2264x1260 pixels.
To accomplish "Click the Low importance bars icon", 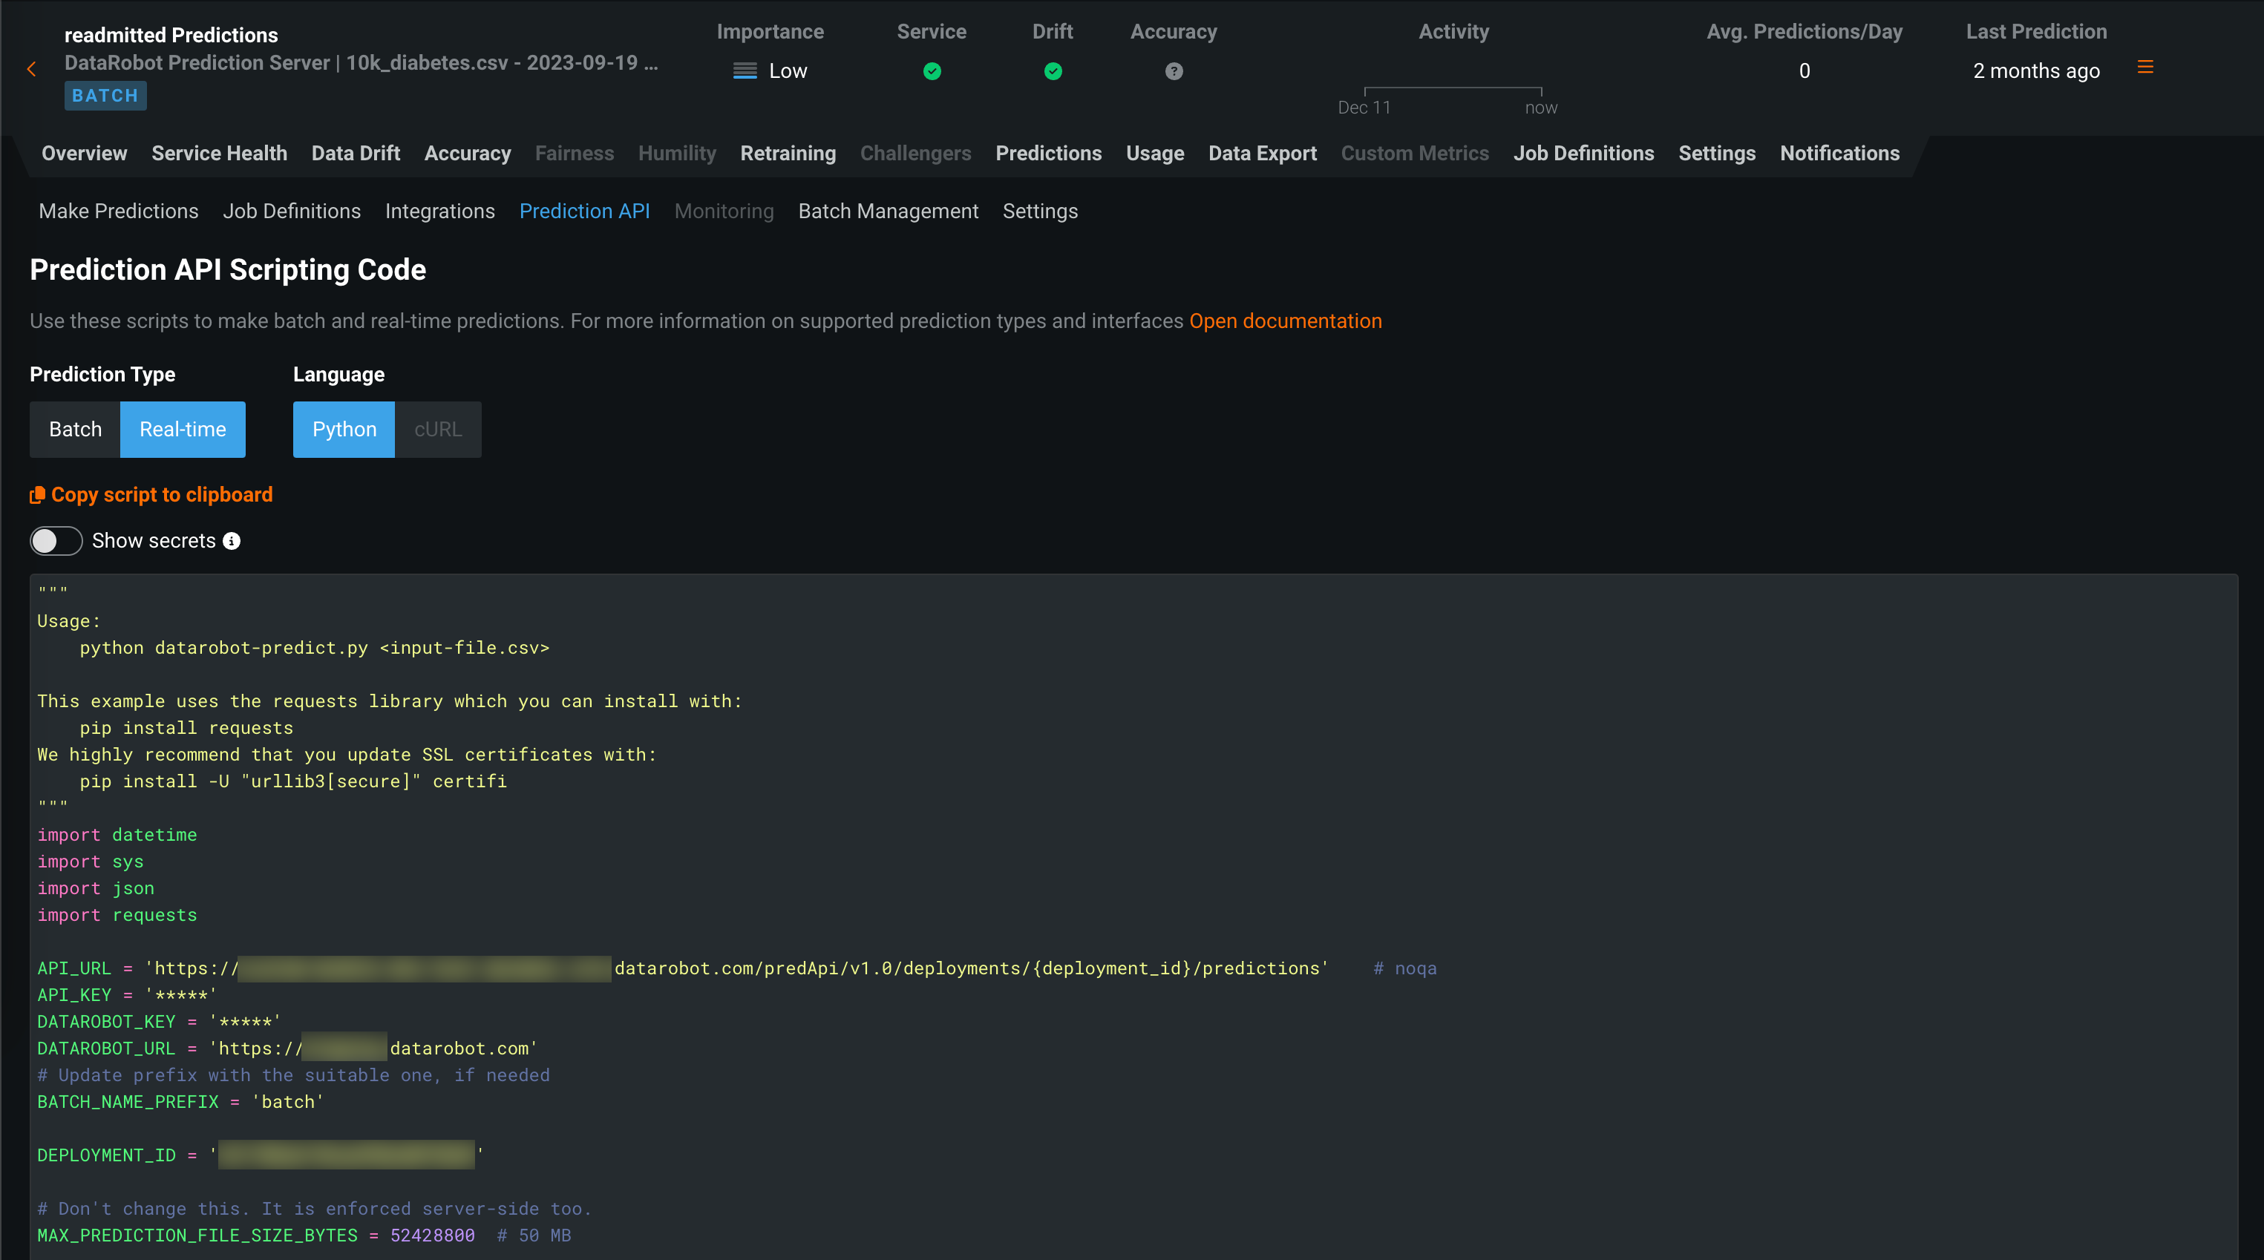I will (745, 71).
